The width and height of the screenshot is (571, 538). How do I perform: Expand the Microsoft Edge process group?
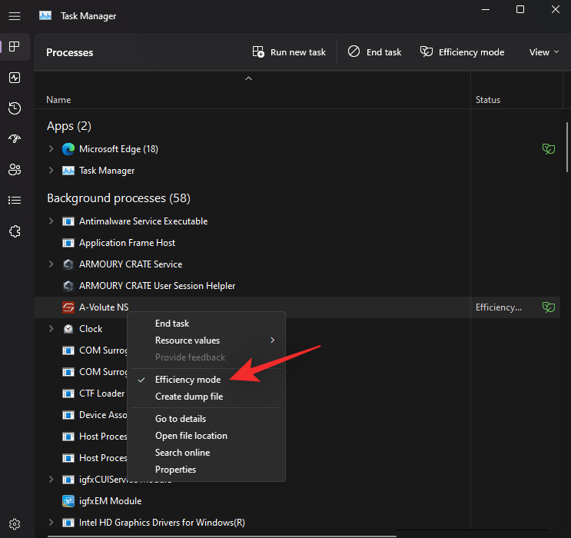[x=51, y=149]
